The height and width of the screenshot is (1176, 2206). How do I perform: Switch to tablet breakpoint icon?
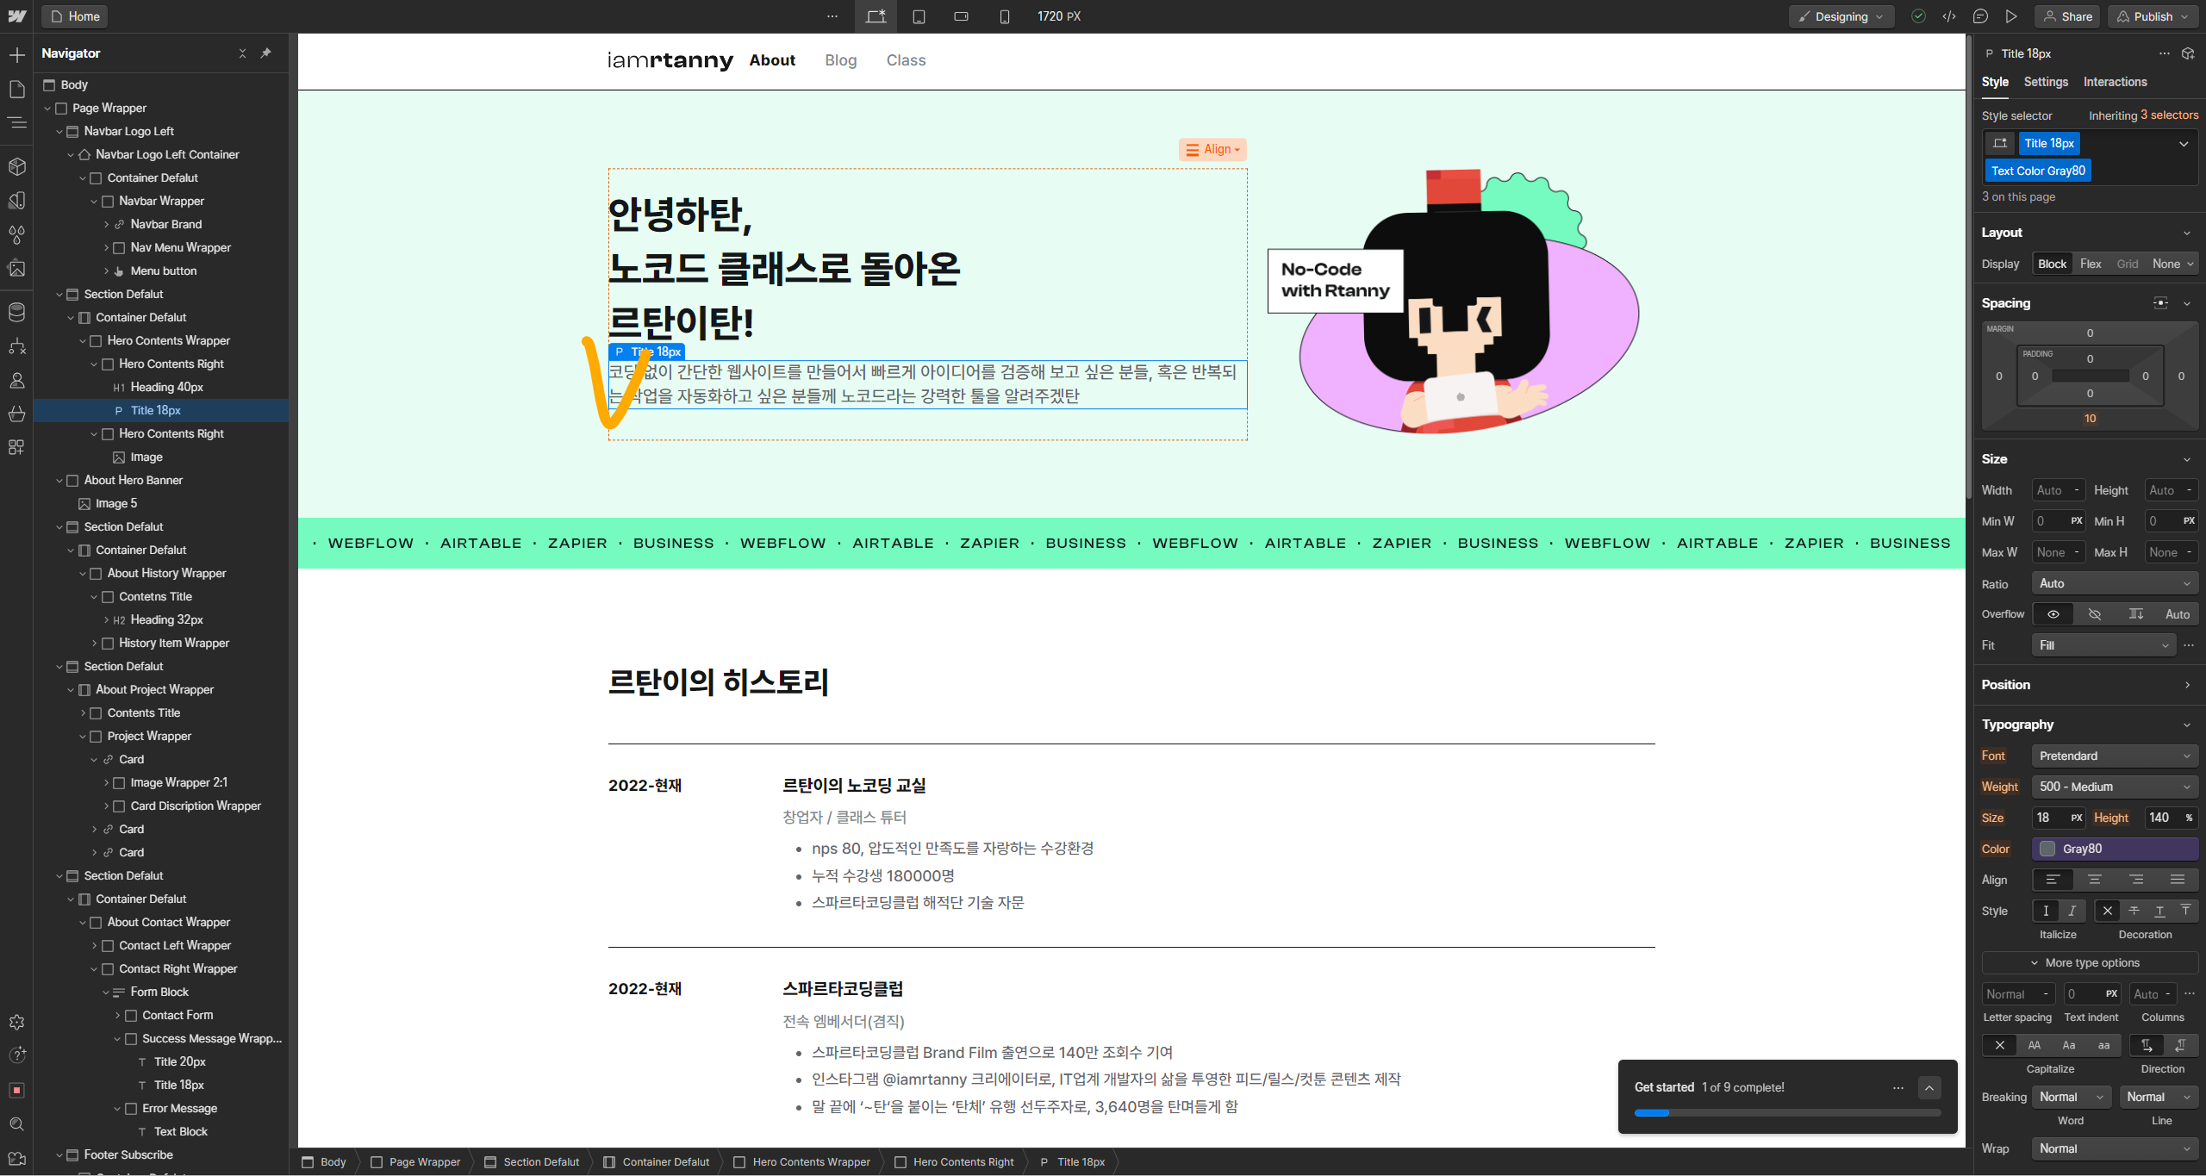(919, 16)
